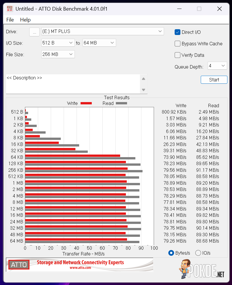The image size is (232, 285).
Task: Open the www.atto.com link
Action: (80, 268)
